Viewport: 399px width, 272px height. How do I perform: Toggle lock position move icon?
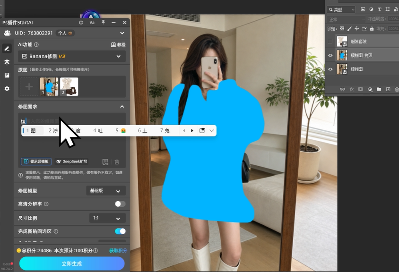(357, 29)
